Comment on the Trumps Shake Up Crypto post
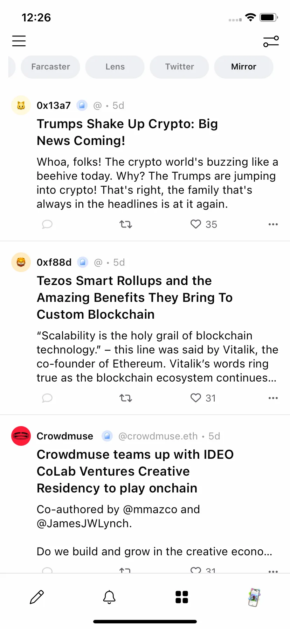Viewport: 290px width, 629px height. pos(47,224)
